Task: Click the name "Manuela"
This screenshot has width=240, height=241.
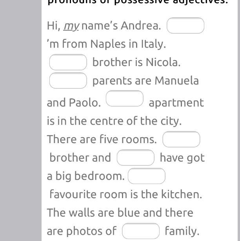Action: (176, 81)
